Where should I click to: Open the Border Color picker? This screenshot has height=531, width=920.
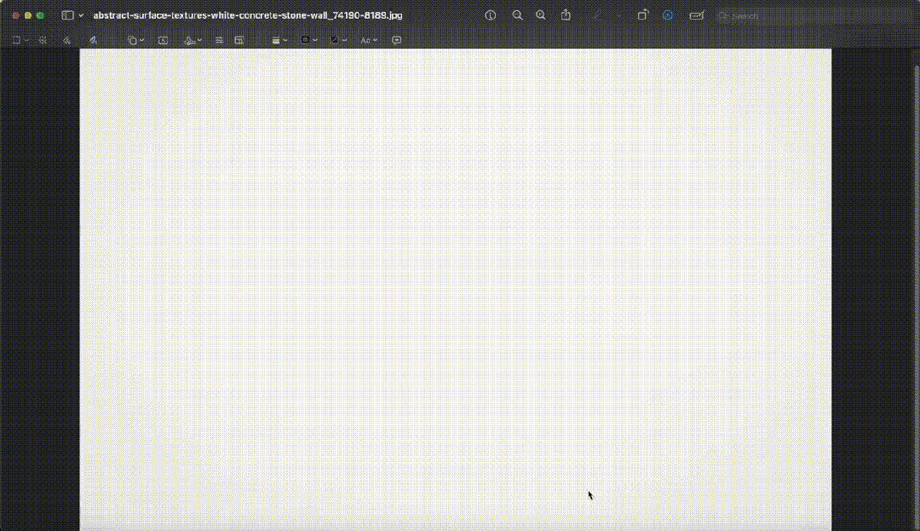308,40
